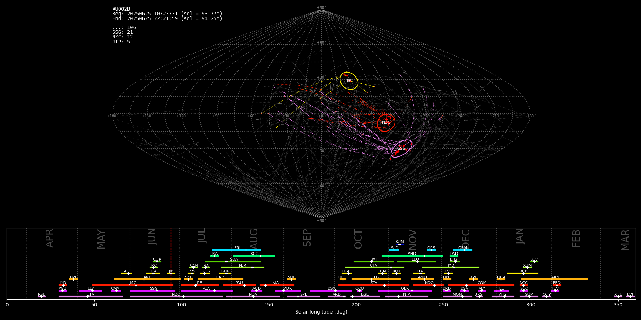Select the 'AU002B' station title text
Image resolution: width=641 pixels, height=320 pixels.
point(121,9)
